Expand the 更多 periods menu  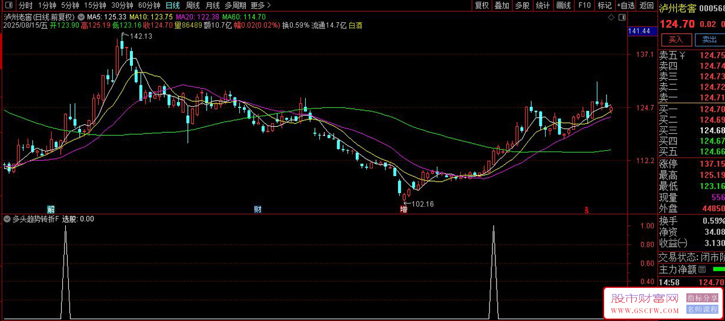(x=260, y=5)
